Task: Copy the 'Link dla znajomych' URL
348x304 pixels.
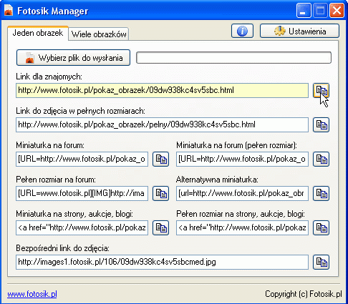Action: coord(321,90)
